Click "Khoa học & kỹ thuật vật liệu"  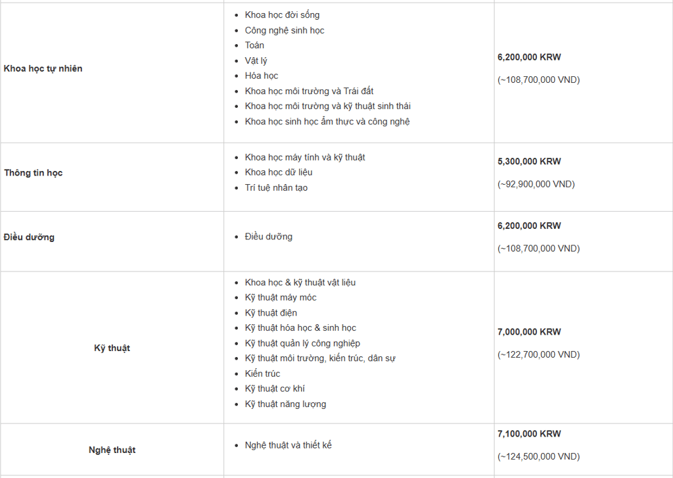coord(300,282)
